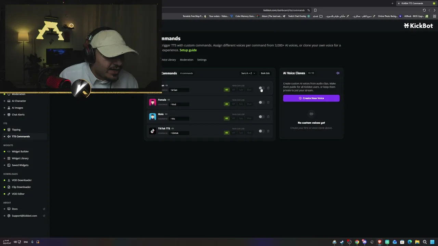Switch to the Settings tab
The width and height of the screenshot is (438, 246).
(202, 60)
